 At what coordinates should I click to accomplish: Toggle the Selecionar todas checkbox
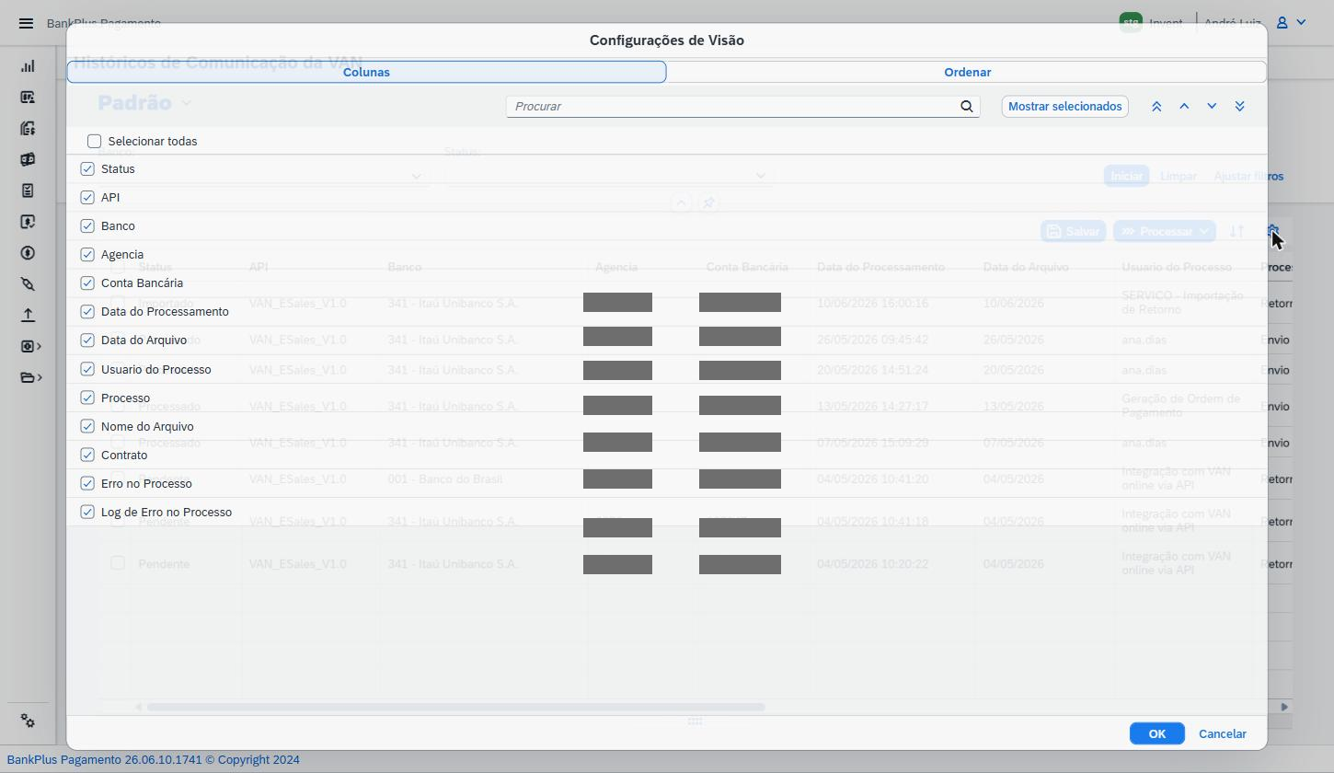click(x=94, y=142)
